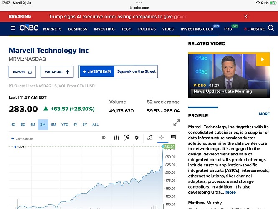Toggle the chart info tooltip icon
The image size is (278, 209).
pyautogui.click(x=173, y=137)
